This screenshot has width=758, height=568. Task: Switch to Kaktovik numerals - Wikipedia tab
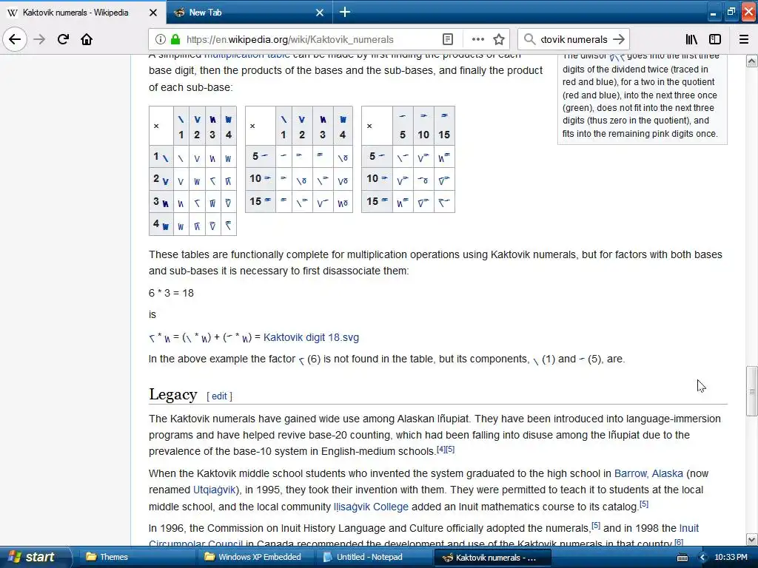pos(83,13)
